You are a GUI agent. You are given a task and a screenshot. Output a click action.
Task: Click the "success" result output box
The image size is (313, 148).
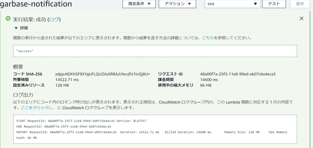click(155, 51)
